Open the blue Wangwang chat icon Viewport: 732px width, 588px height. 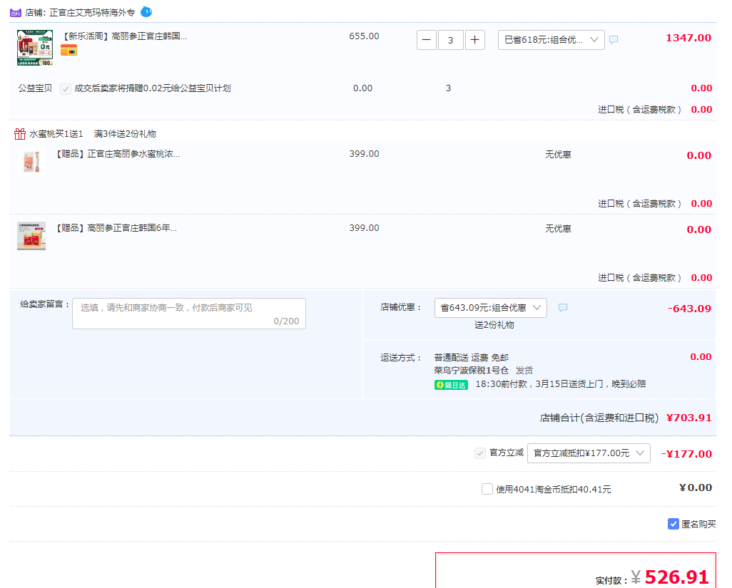click(x=146, y=11)
